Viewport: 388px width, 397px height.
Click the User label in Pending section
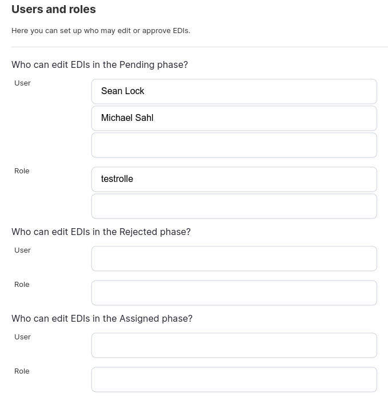[x=22, y=83]
